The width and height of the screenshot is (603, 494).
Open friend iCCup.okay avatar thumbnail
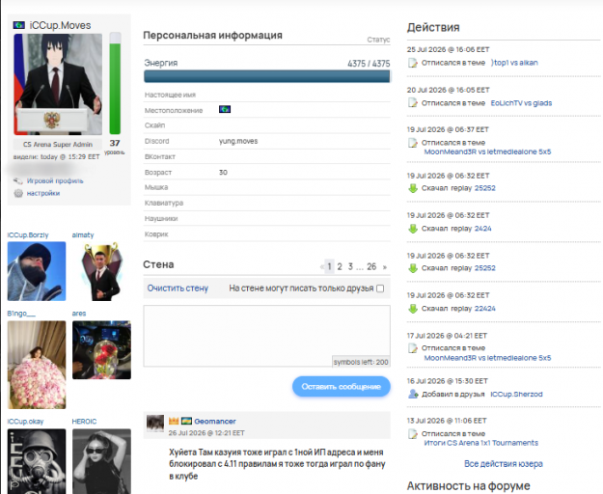coord(37,461)
